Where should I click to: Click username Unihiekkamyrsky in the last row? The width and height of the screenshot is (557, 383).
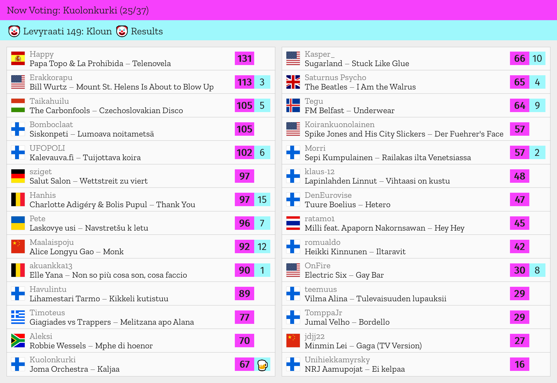[337, 360]
